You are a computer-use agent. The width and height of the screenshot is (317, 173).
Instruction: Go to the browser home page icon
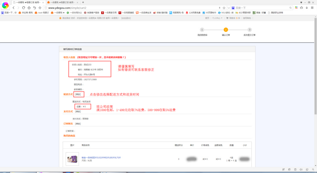[x=29, y=8]
